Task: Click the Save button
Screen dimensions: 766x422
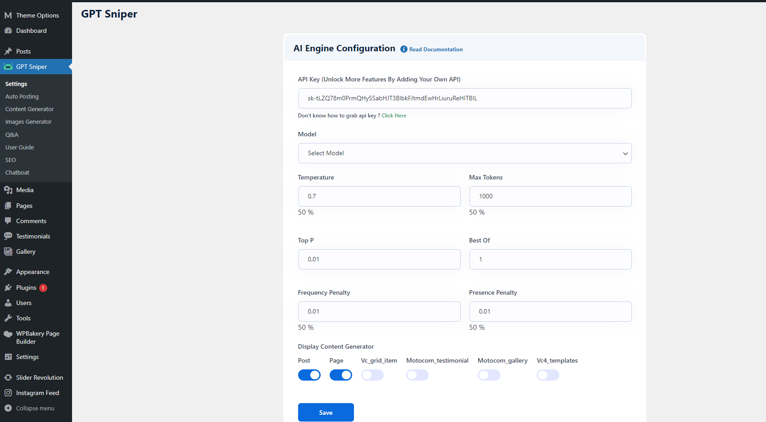Action: click(x=326, y=413)
